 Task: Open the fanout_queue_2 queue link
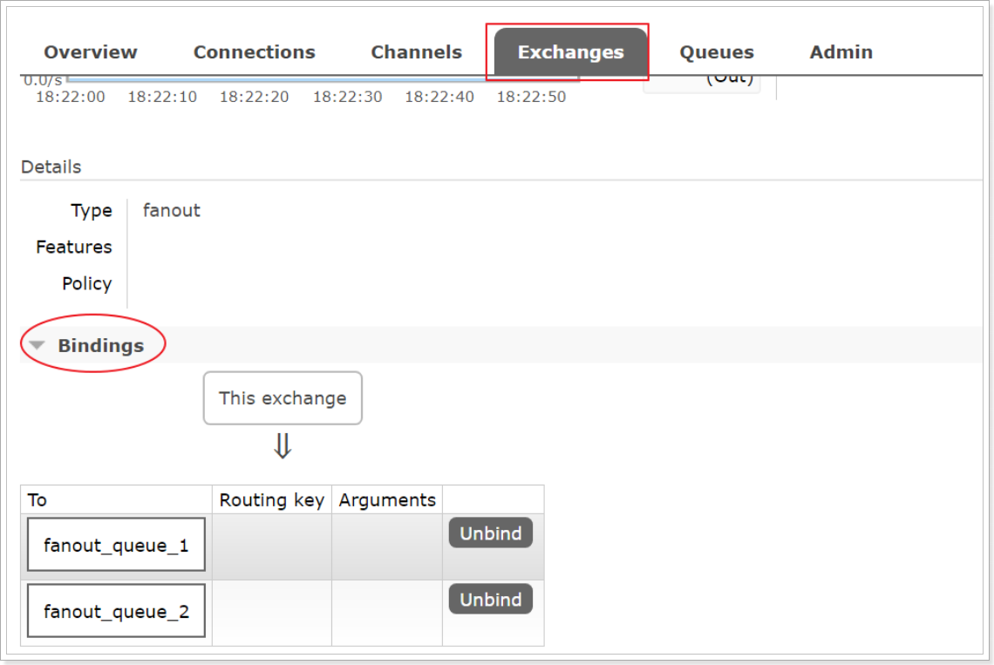[x=116, y=612]
